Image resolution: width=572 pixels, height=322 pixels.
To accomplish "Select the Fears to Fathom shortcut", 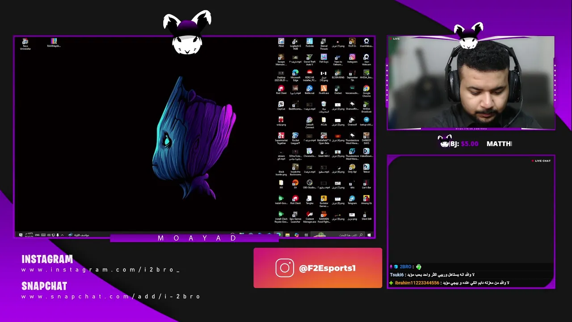I will click(338, 60).
